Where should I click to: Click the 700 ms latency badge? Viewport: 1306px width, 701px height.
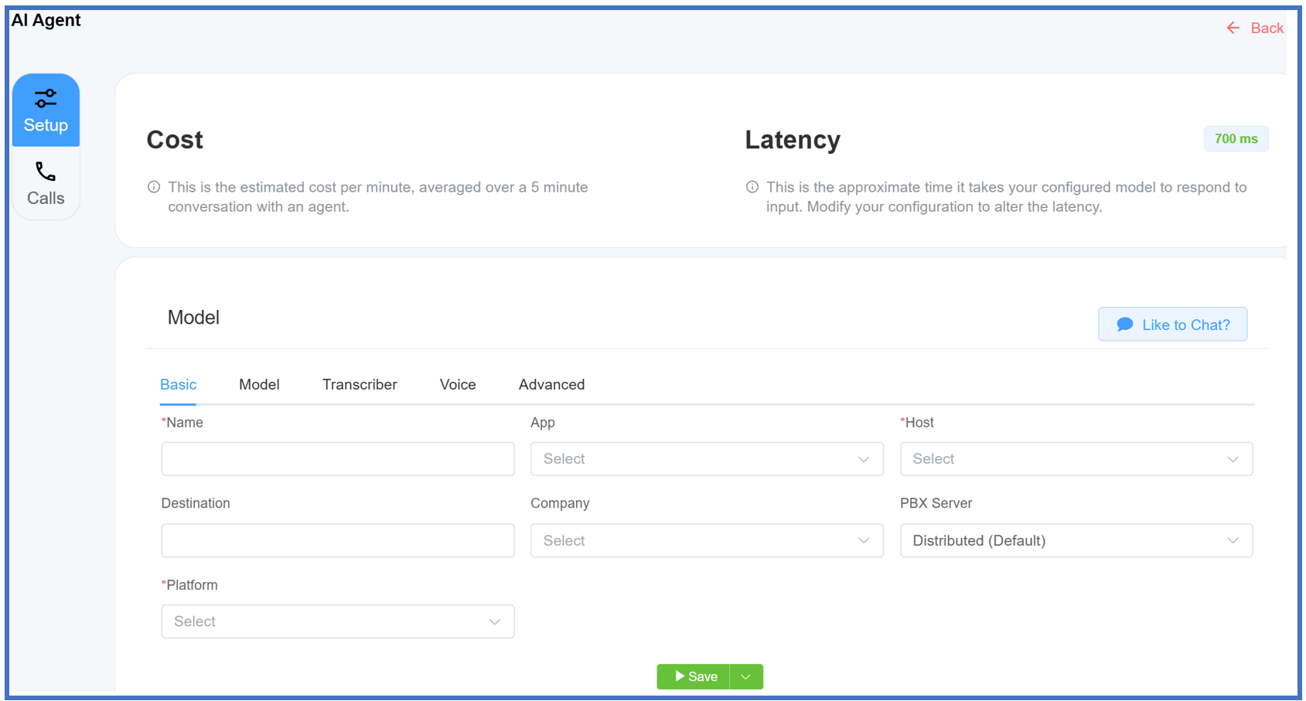pyautogui.click(x=1235, y=139)
